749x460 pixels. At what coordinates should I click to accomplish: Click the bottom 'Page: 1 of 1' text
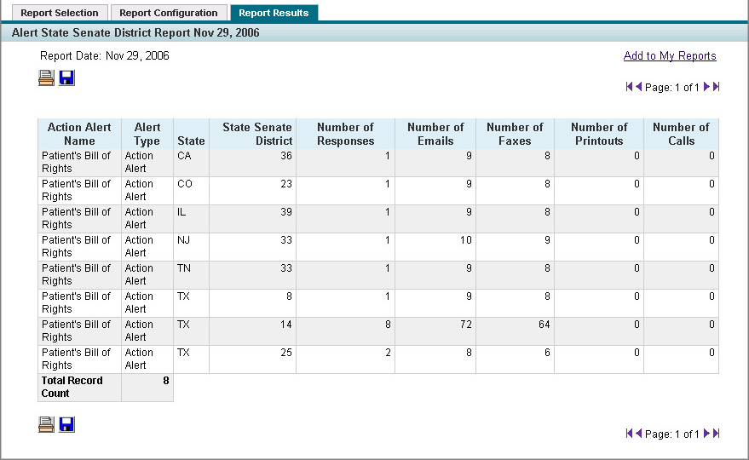click(672, 434)
